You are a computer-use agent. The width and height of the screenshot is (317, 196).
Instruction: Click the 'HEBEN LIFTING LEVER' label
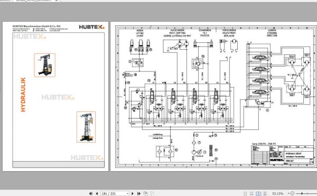click(139, 33)
